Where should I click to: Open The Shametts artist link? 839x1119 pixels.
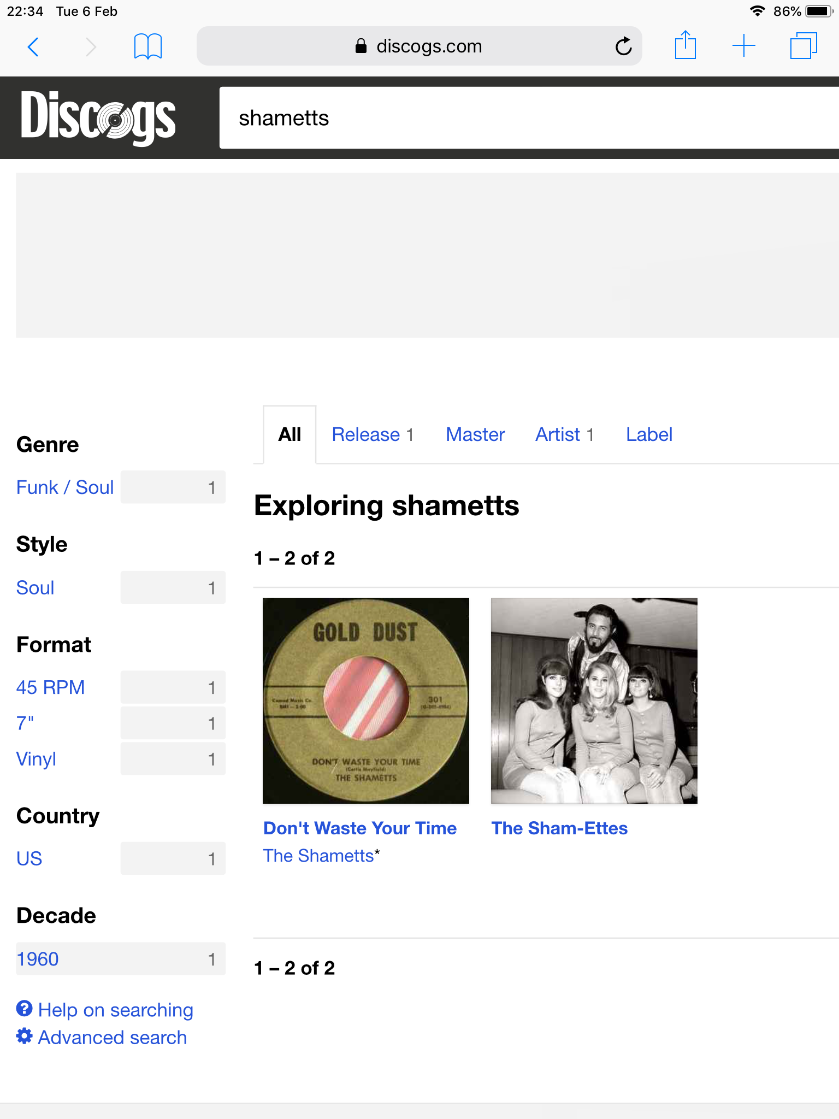[x=318, y=856]
